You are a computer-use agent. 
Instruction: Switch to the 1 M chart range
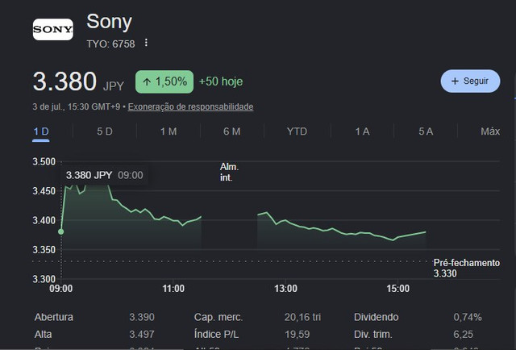pyautogui.click(x=169, y=131)
